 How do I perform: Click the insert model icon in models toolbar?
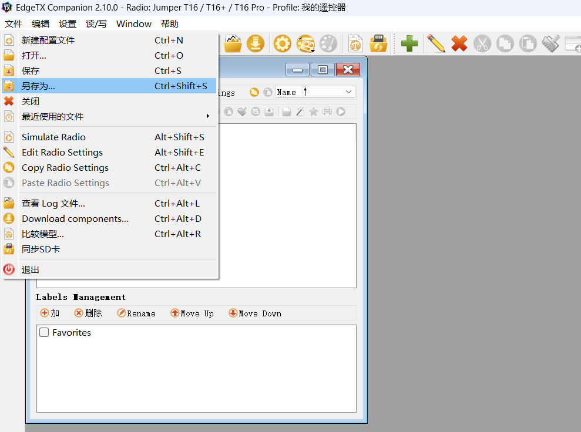(256, 112)
